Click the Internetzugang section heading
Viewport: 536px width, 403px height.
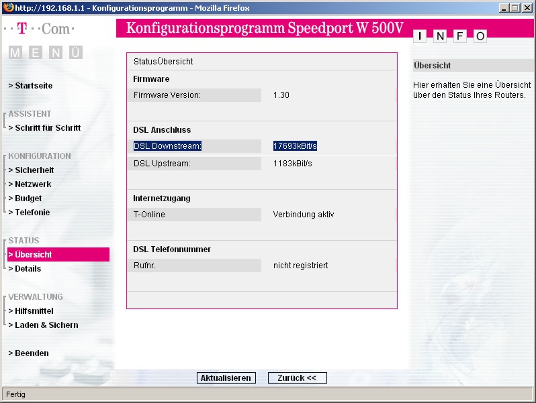(x=162, y=198)
